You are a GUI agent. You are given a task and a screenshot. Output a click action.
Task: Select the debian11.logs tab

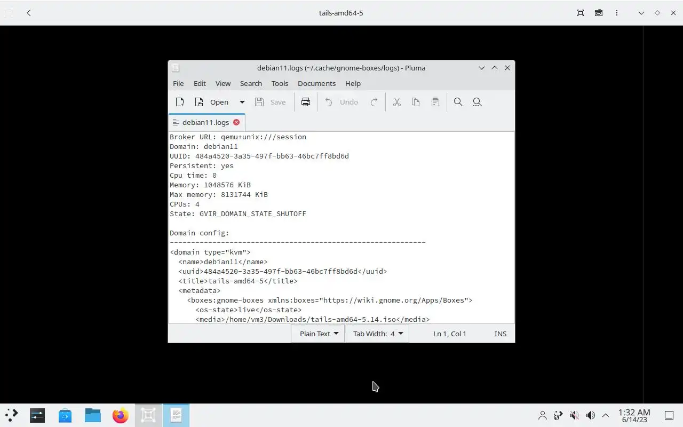pos(206,122)
